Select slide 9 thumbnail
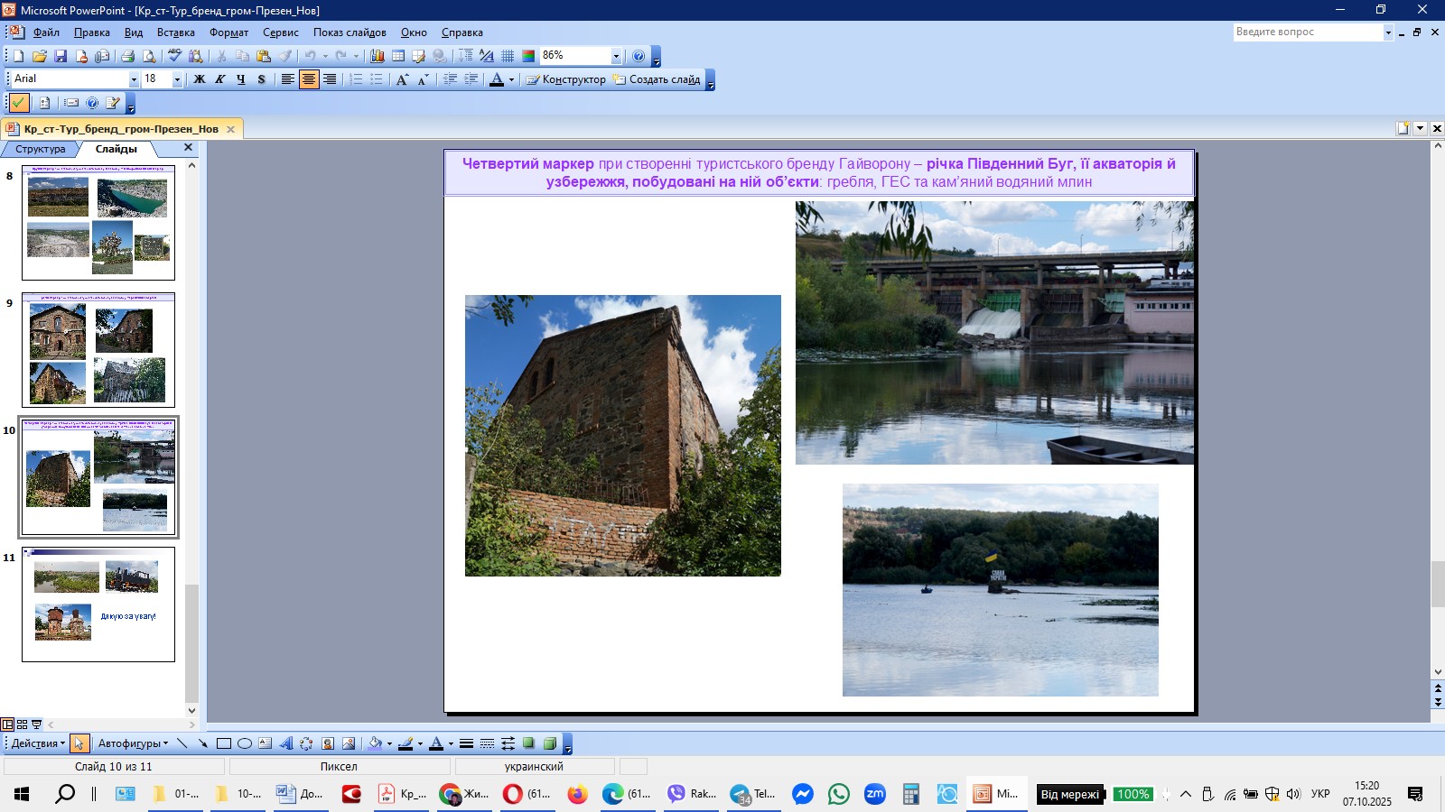Viewport: 1445px width, 812px height. point(98,350)
